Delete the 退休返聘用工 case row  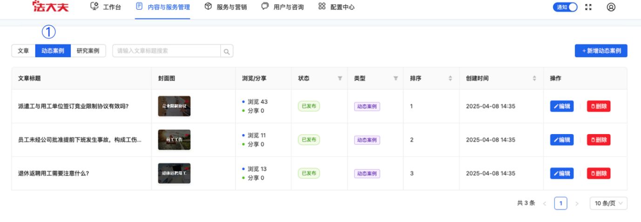598,173
